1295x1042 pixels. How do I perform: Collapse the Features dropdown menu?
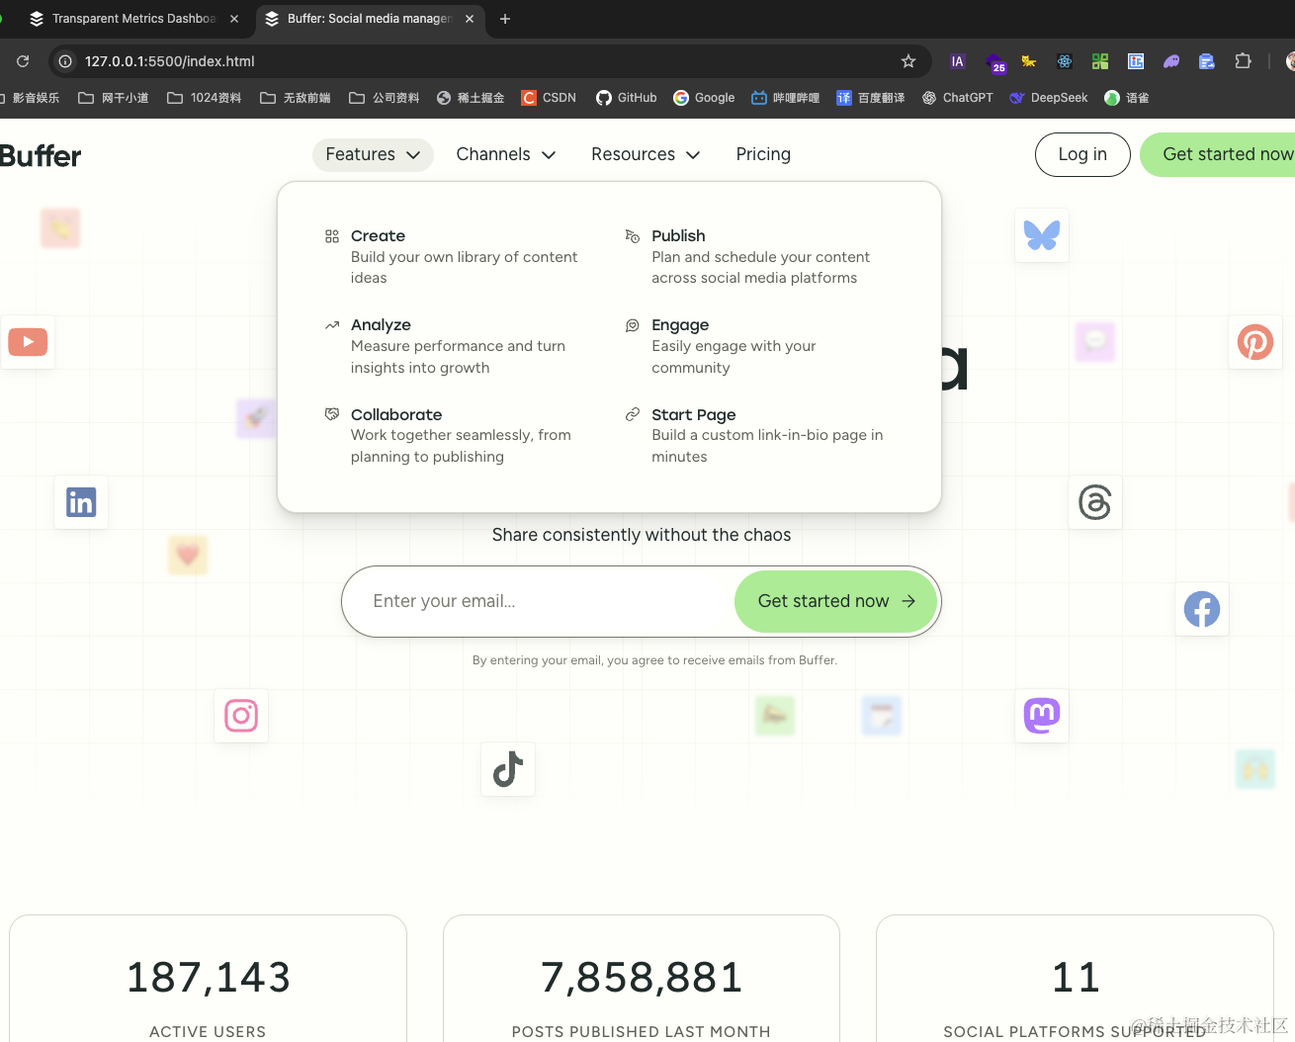373,154
